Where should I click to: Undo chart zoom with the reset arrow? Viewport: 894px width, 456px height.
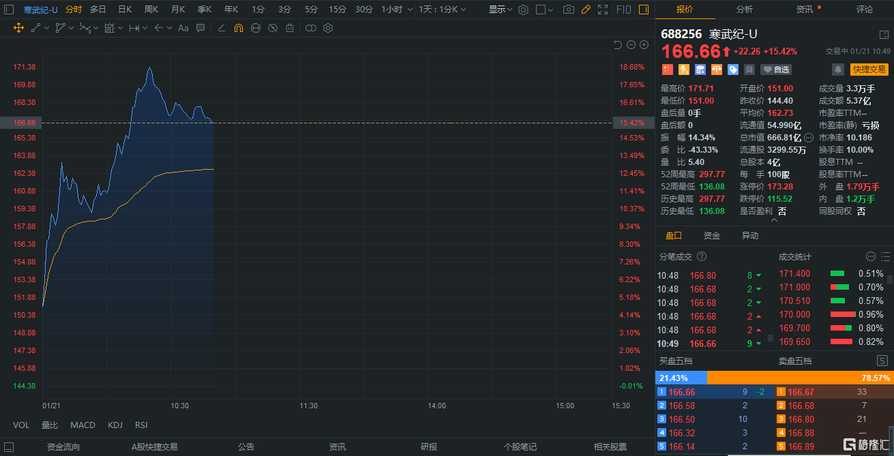tap(618, 45)
